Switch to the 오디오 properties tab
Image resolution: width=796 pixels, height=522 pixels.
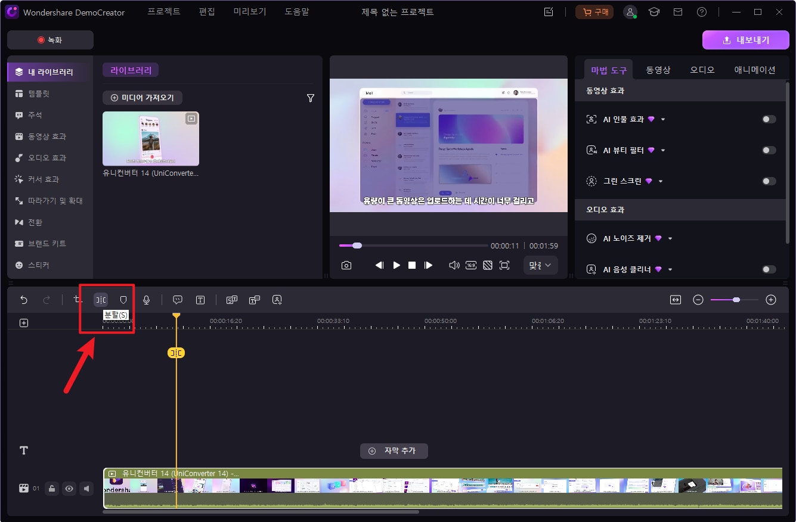tap(702, 70)
